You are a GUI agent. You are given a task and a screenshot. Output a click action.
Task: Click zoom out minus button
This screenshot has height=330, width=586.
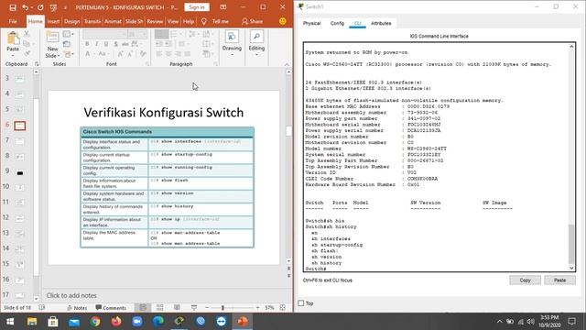tap(207, 308)
